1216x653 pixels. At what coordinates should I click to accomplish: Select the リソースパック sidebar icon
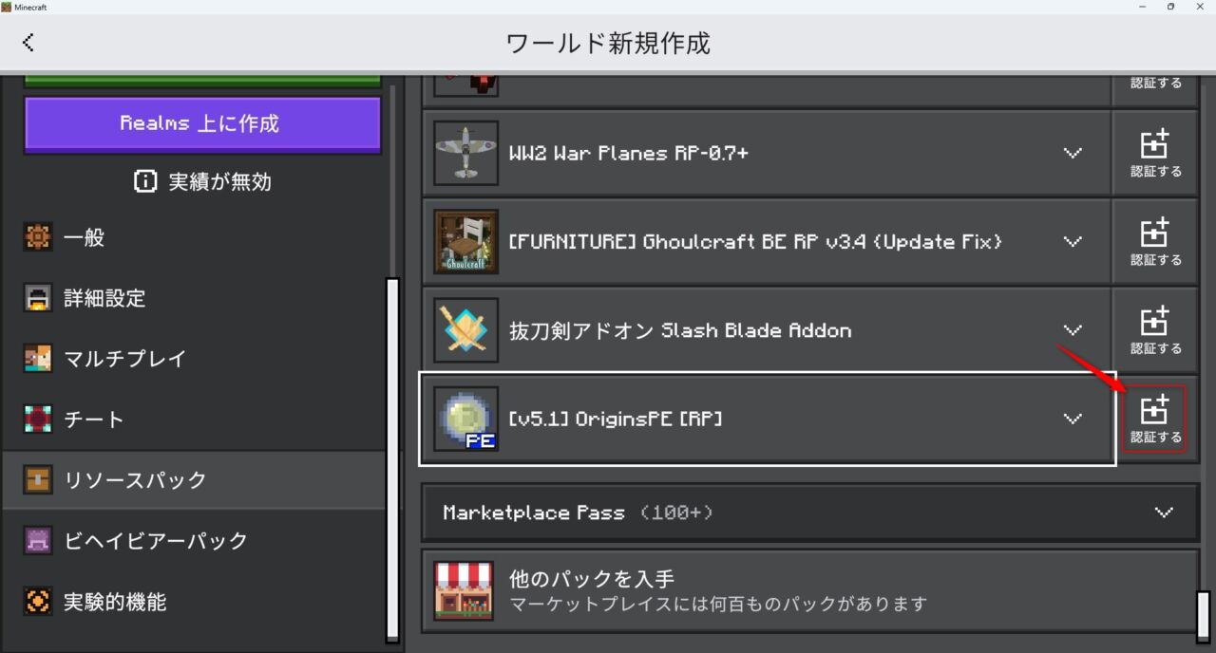[x=38, y=479]
